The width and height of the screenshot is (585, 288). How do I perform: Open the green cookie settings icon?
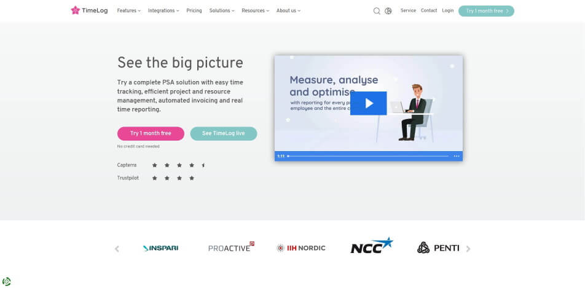coord(6,281)
